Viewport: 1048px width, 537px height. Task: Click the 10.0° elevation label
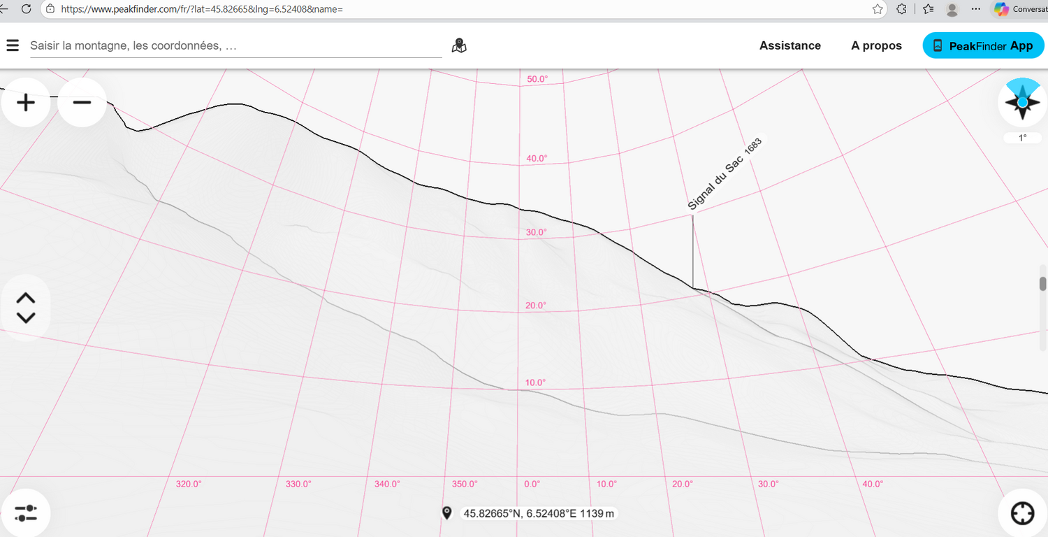point(536,382)
